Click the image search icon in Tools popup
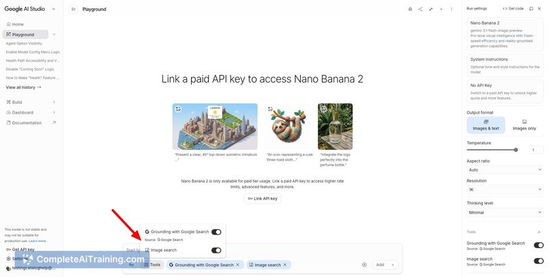 pyautogui.click(x=147, y=250)
